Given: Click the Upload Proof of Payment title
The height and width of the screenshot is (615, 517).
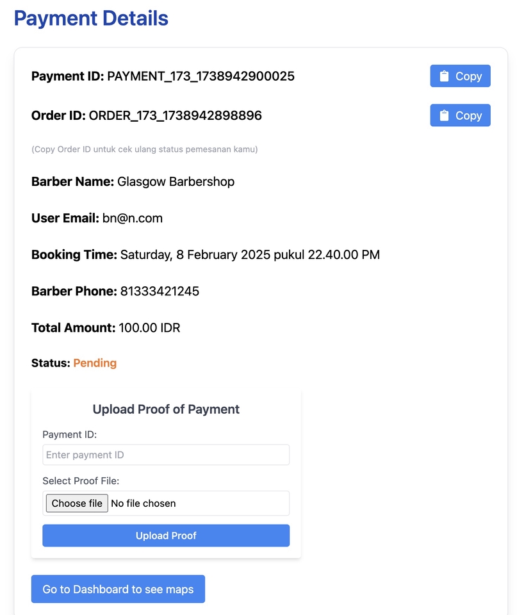Looking at the screenshot, I should (166, 409).
